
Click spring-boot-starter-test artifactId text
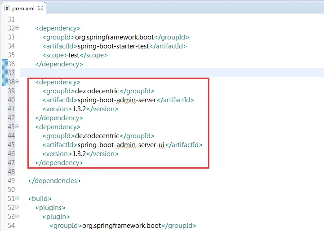pos(113,46)
